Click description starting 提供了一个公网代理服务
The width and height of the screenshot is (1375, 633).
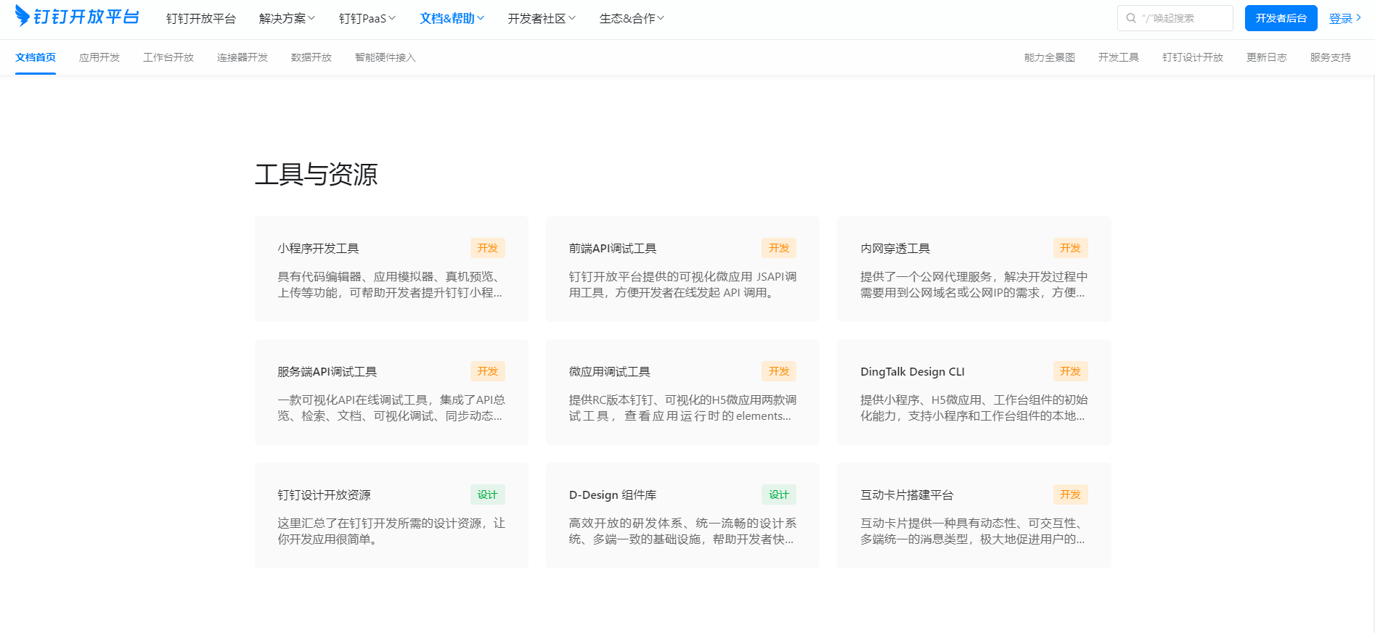click(974, 285)
